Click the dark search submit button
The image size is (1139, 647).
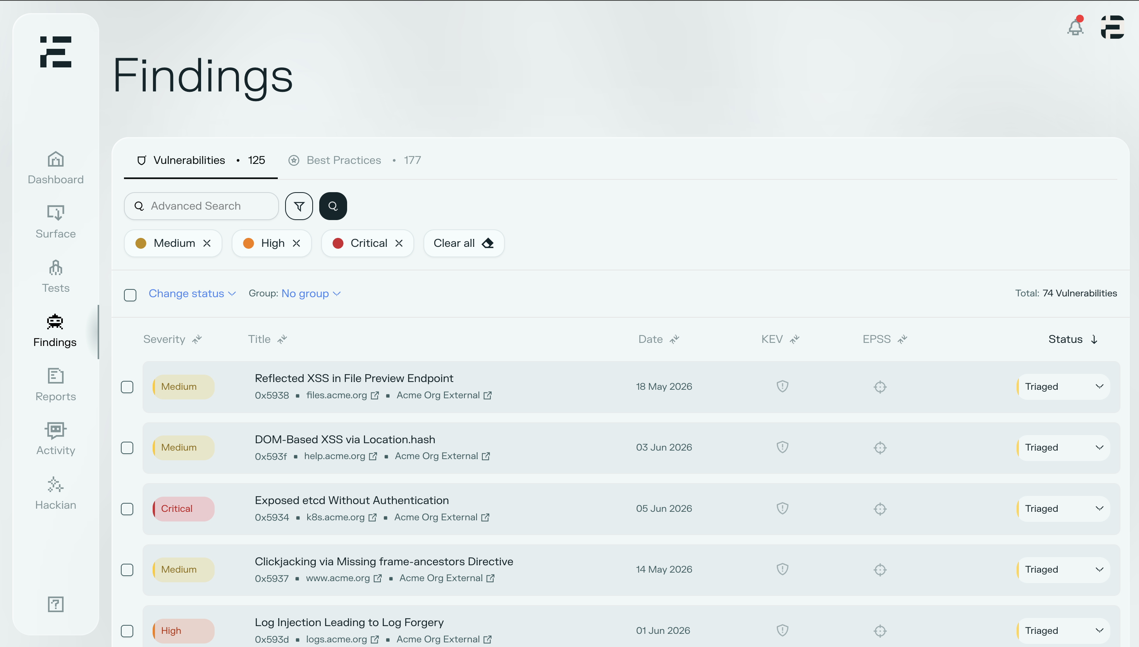(x=333, y=206)
